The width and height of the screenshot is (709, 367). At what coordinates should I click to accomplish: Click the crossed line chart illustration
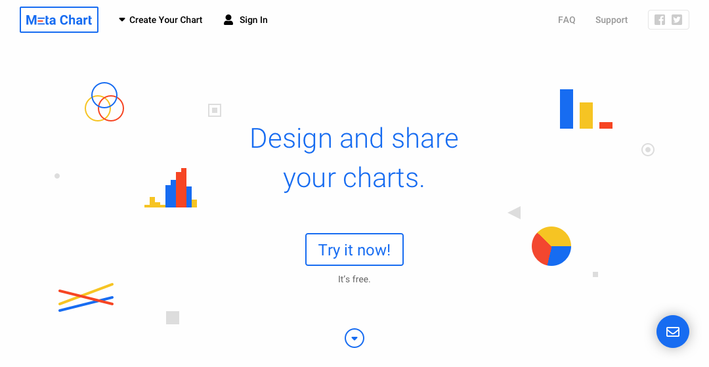tap(86, 297)
